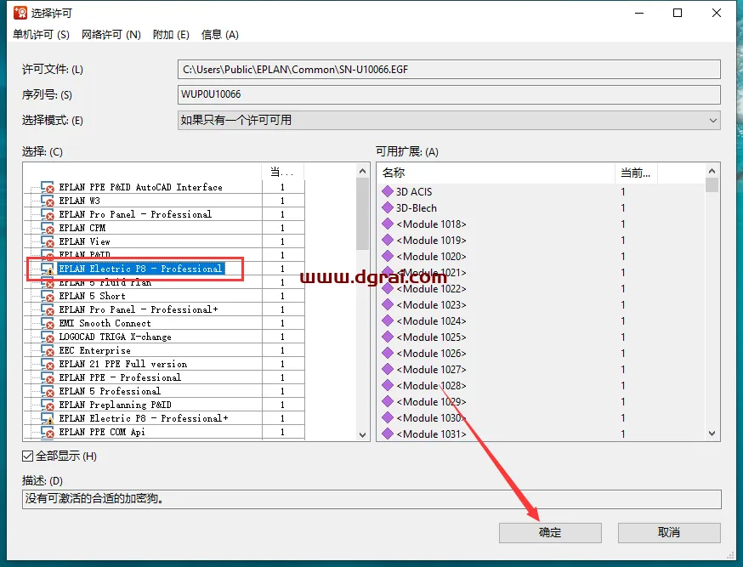Open the 信息 (A) menu
The height and width of the screenshot is (567, 743).
(219, 35)
